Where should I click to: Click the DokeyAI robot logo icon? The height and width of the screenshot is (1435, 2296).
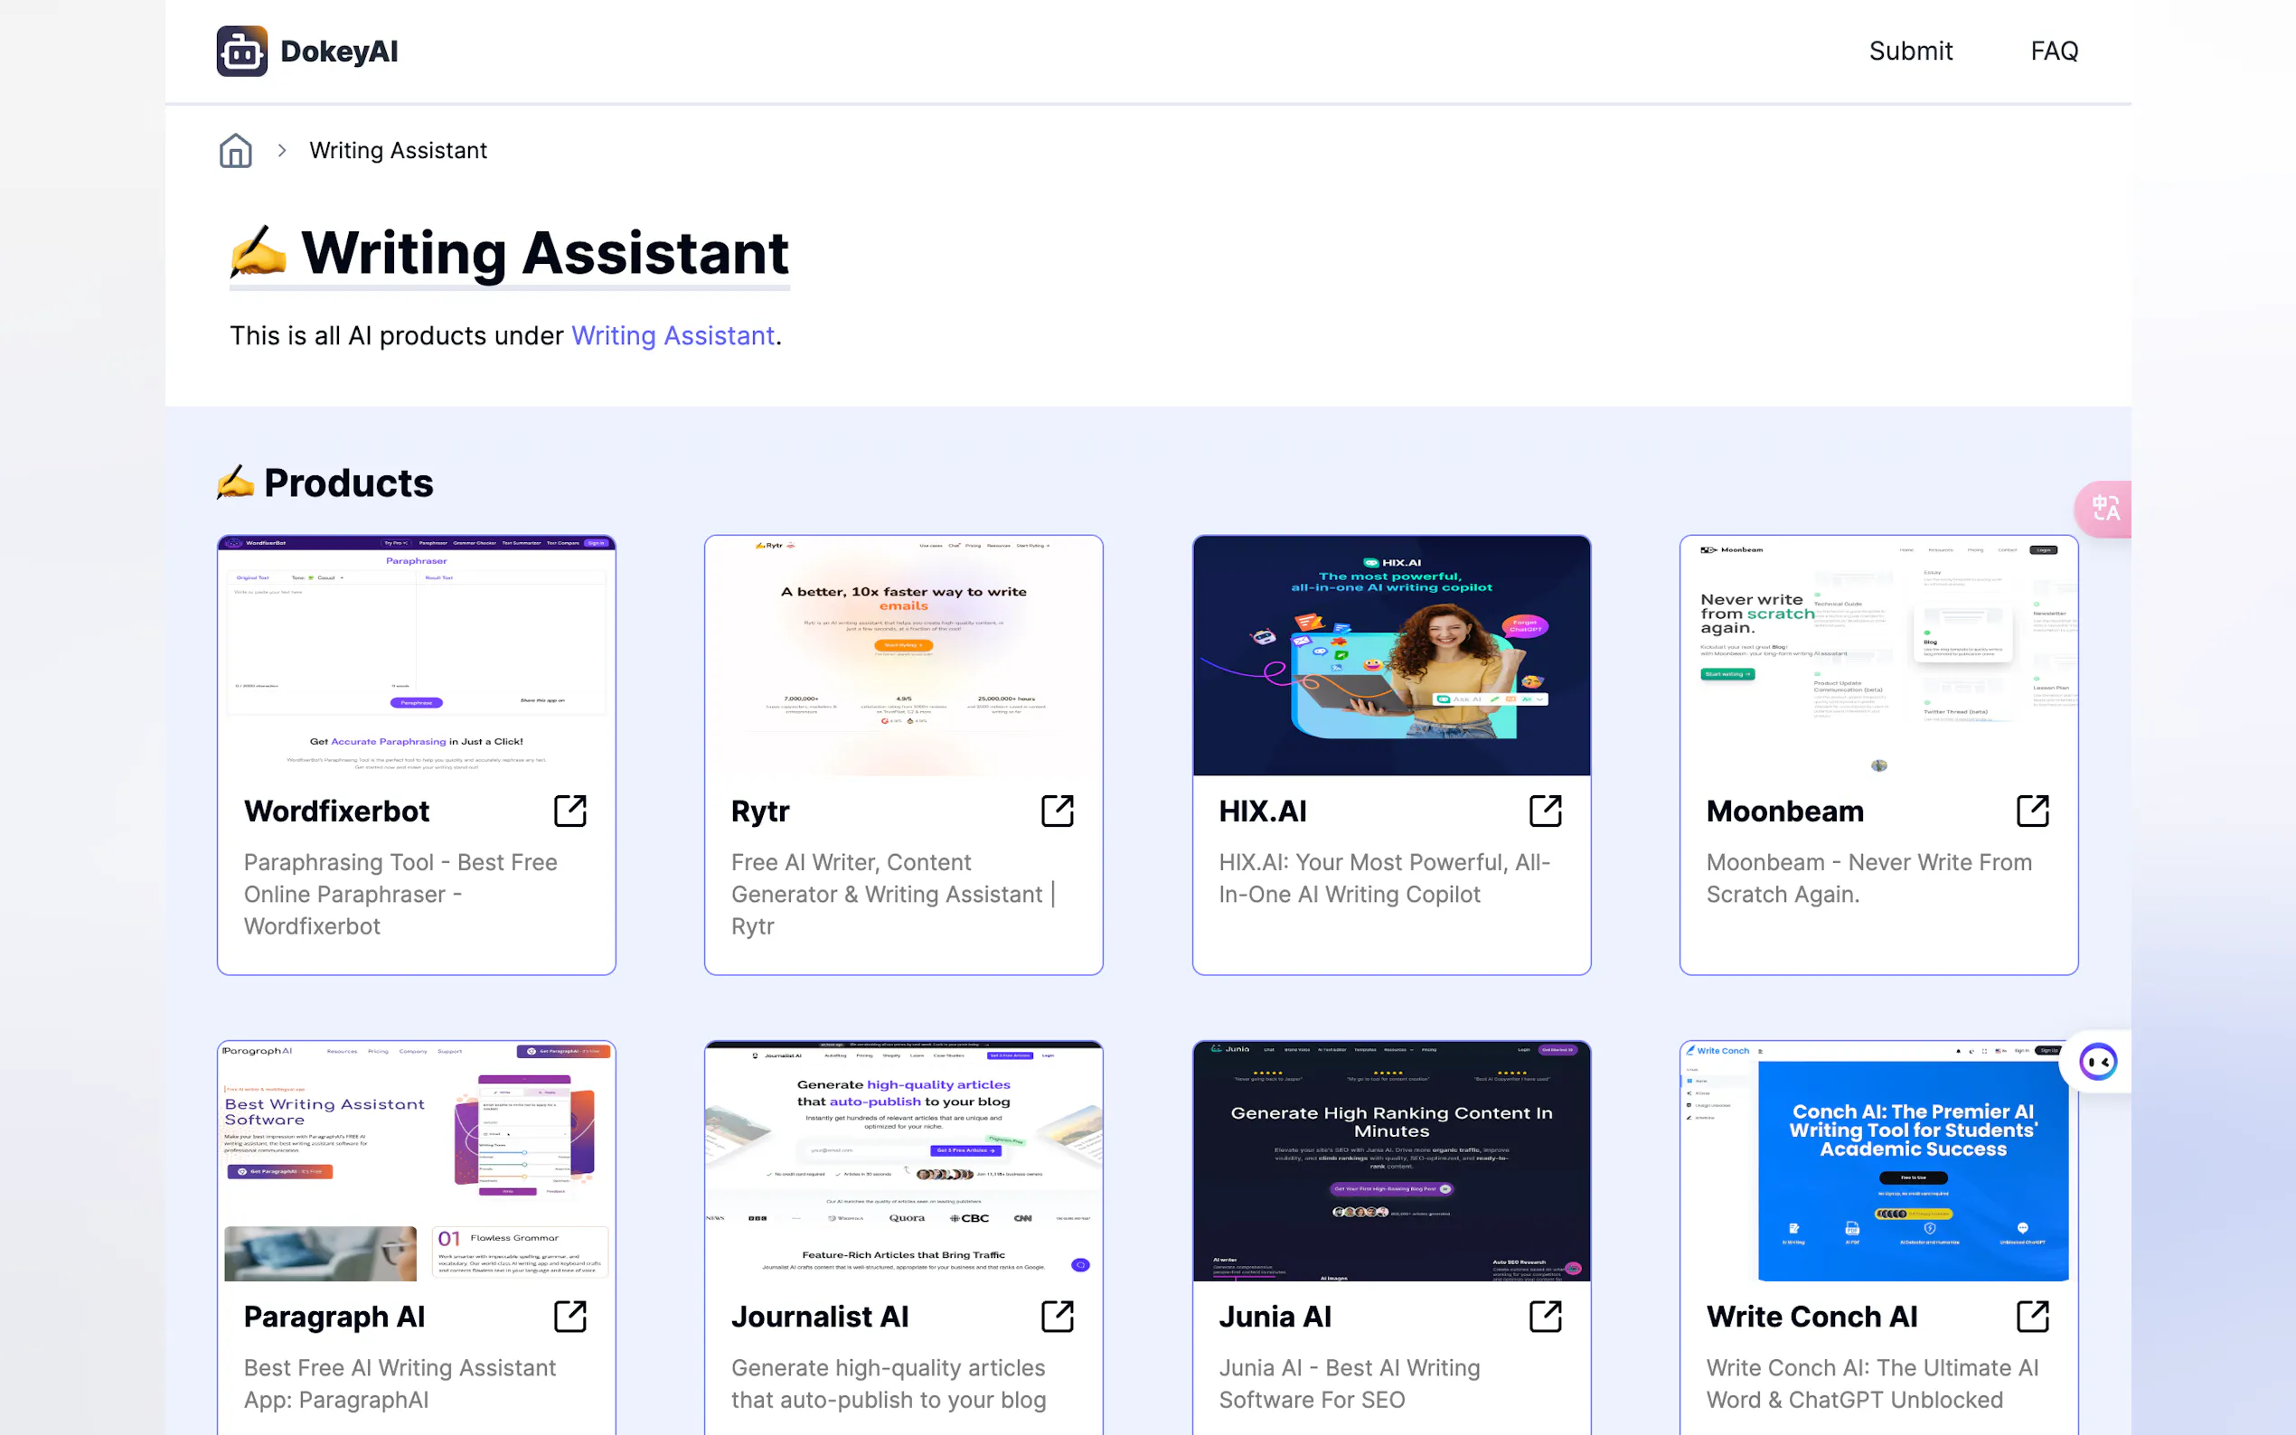[241, 52]
